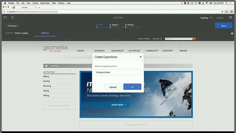Open the WOMEN'S navigation item
The image size is (236, 133).
tap(99, 51)
